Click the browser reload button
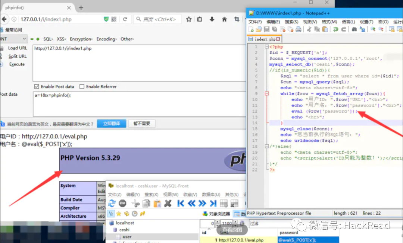Image resolution: width=403 pixels, height=243 pixels. (125, 19)
